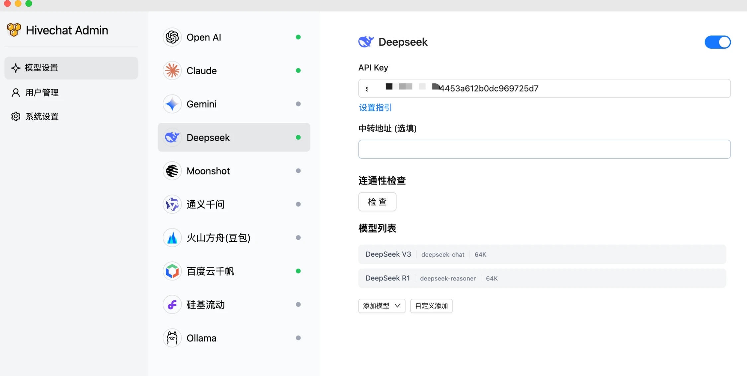The height and width of the screenshot is (376, 747).
Task: Click the gear icon beside 系统设置
Action: click(16, 117)
